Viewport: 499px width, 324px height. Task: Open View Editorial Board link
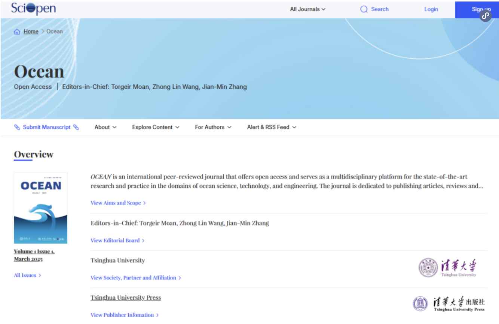[117, 241]
